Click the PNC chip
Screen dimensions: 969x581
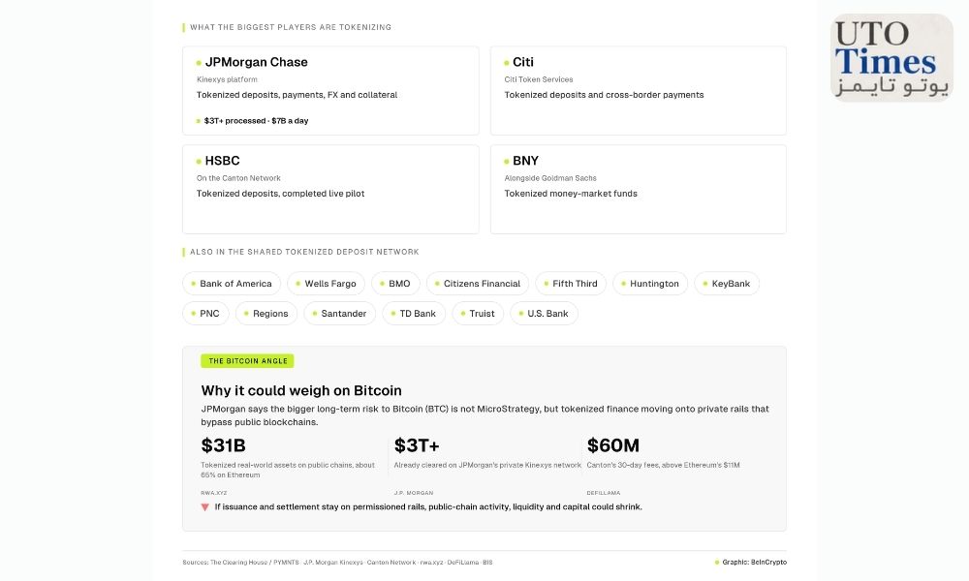pos(205,314)
